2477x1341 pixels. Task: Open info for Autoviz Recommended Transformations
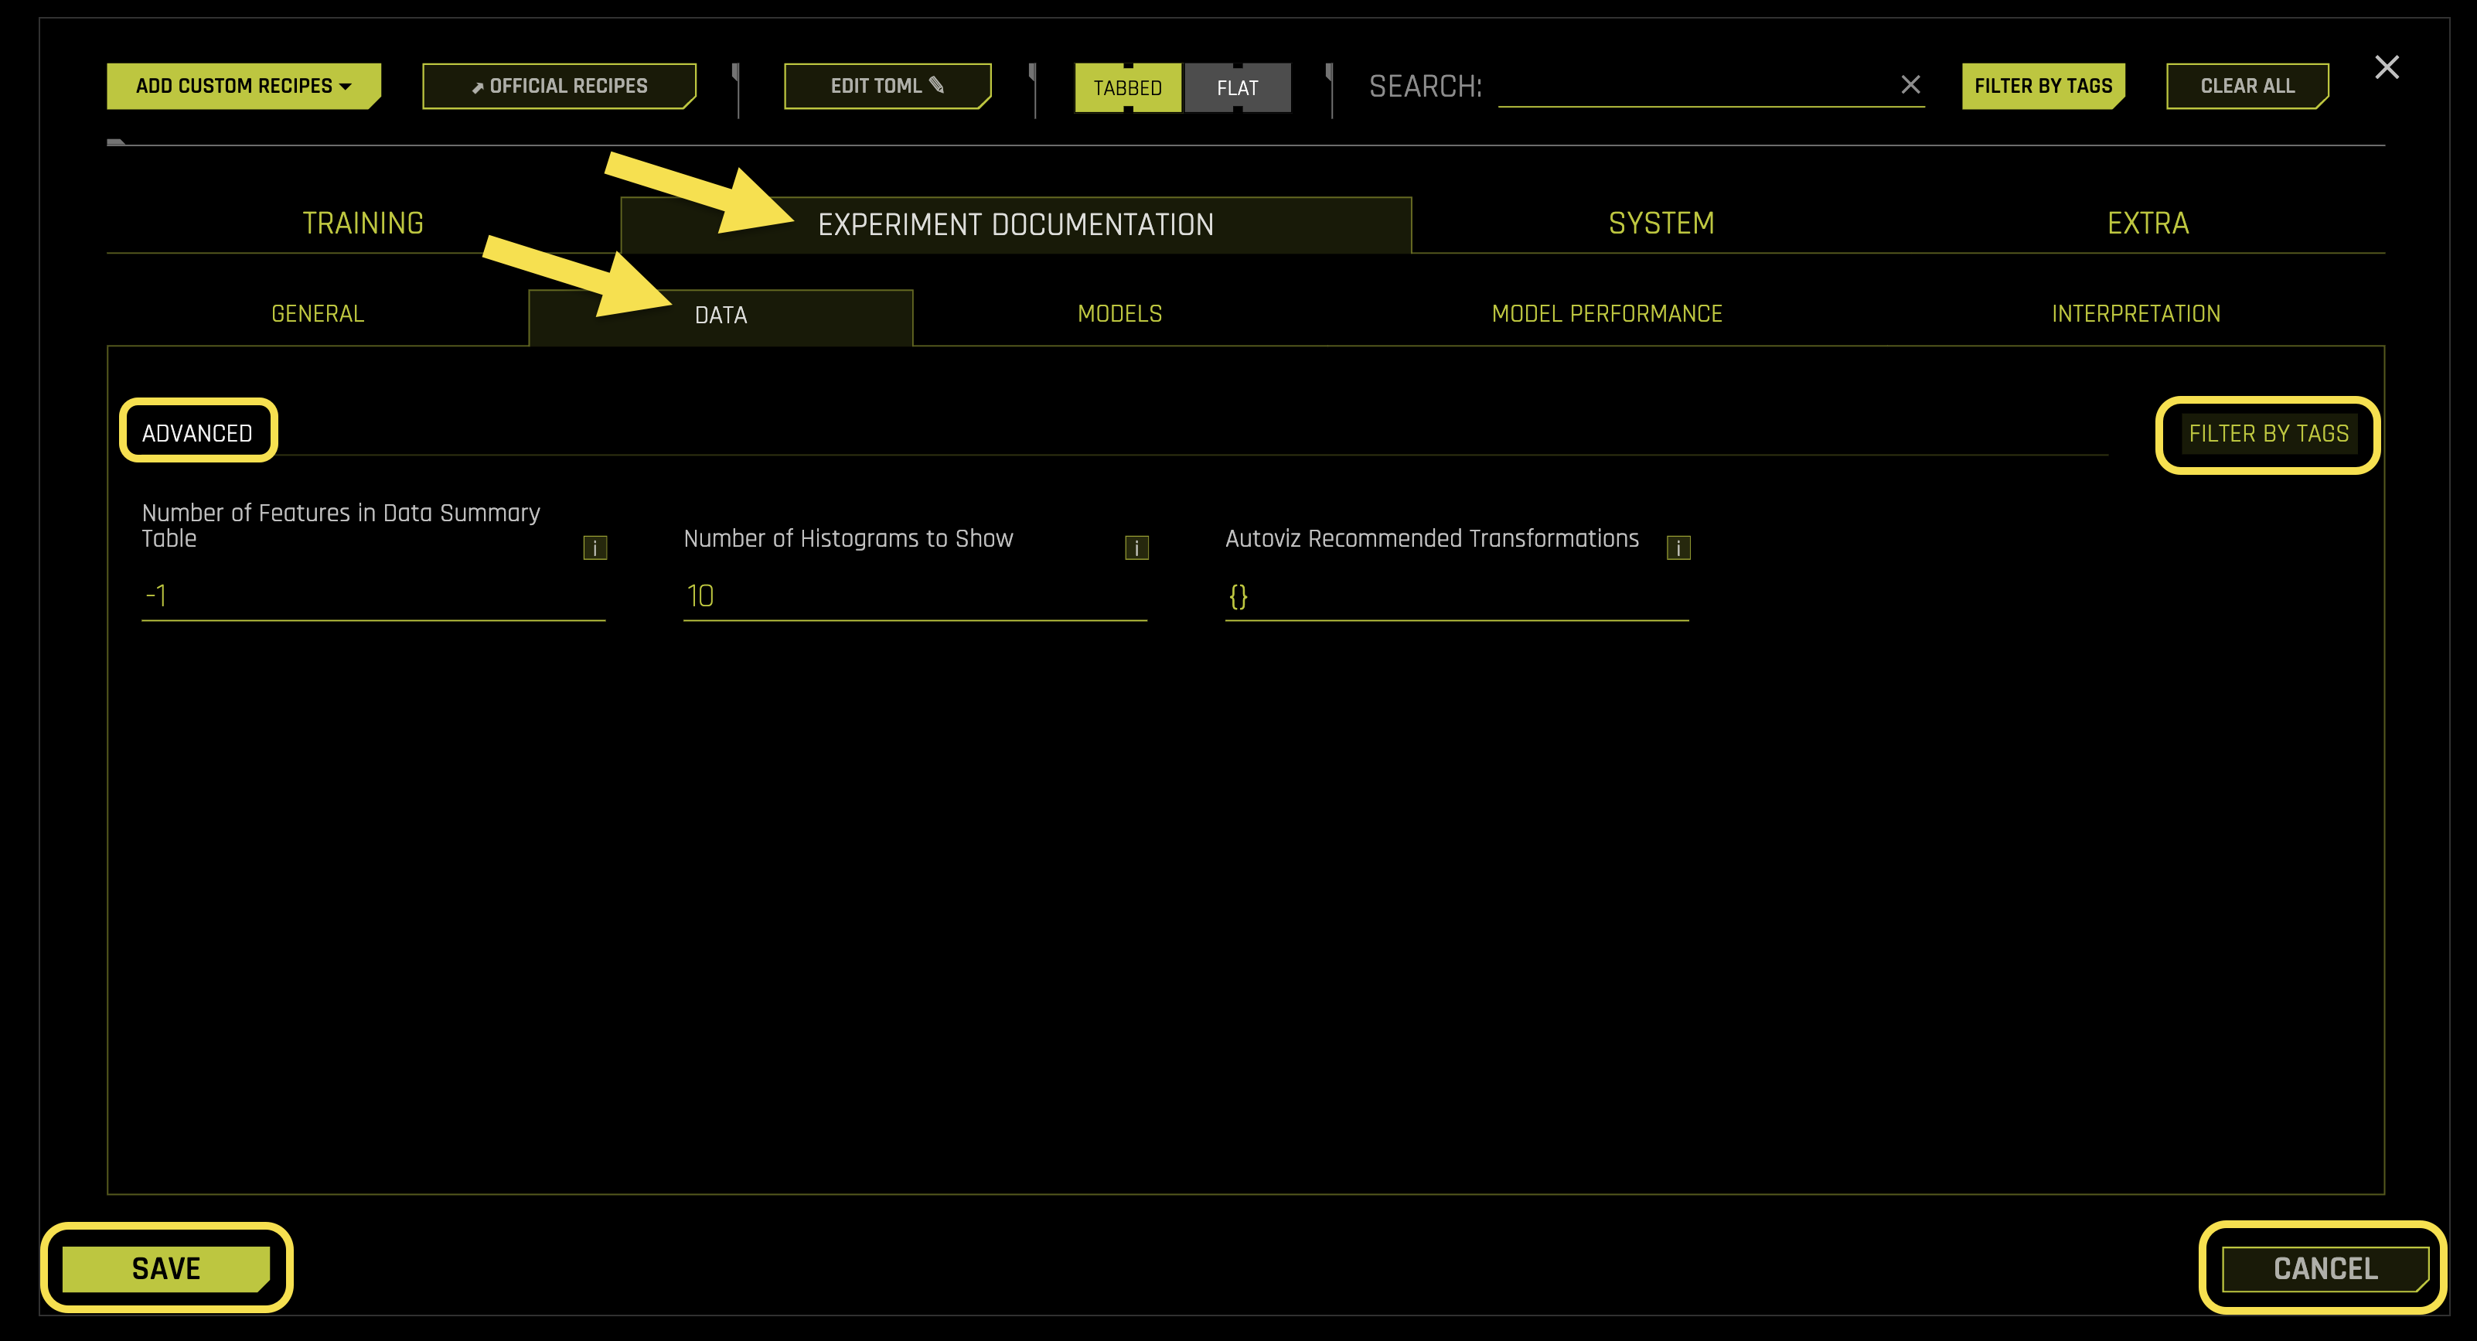coord(1678,547)
